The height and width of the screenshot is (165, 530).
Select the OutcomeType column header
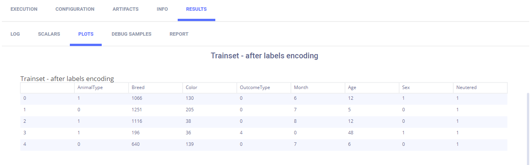click(x=255, y=87)
